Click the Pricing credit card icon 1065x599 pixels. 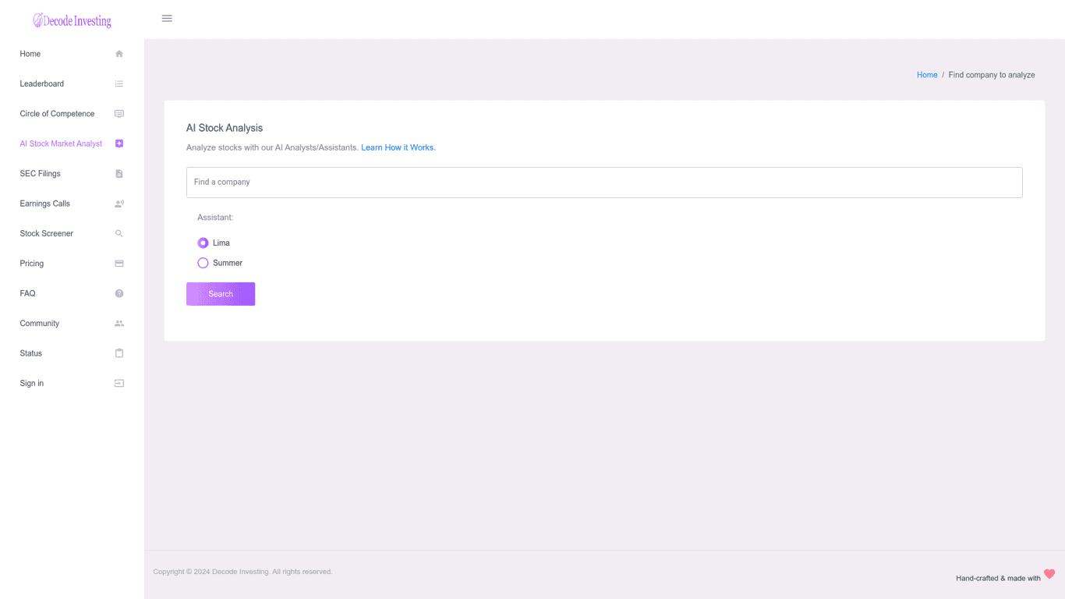click(x=119, y=264)
